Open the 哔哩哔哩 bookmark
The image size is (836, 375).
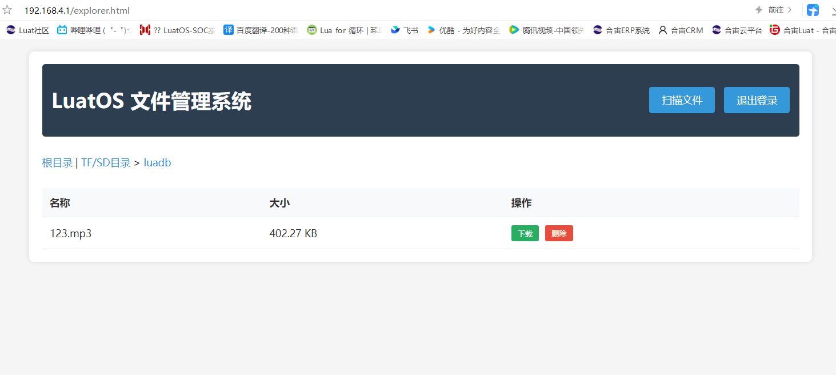[x=95, y=30]
